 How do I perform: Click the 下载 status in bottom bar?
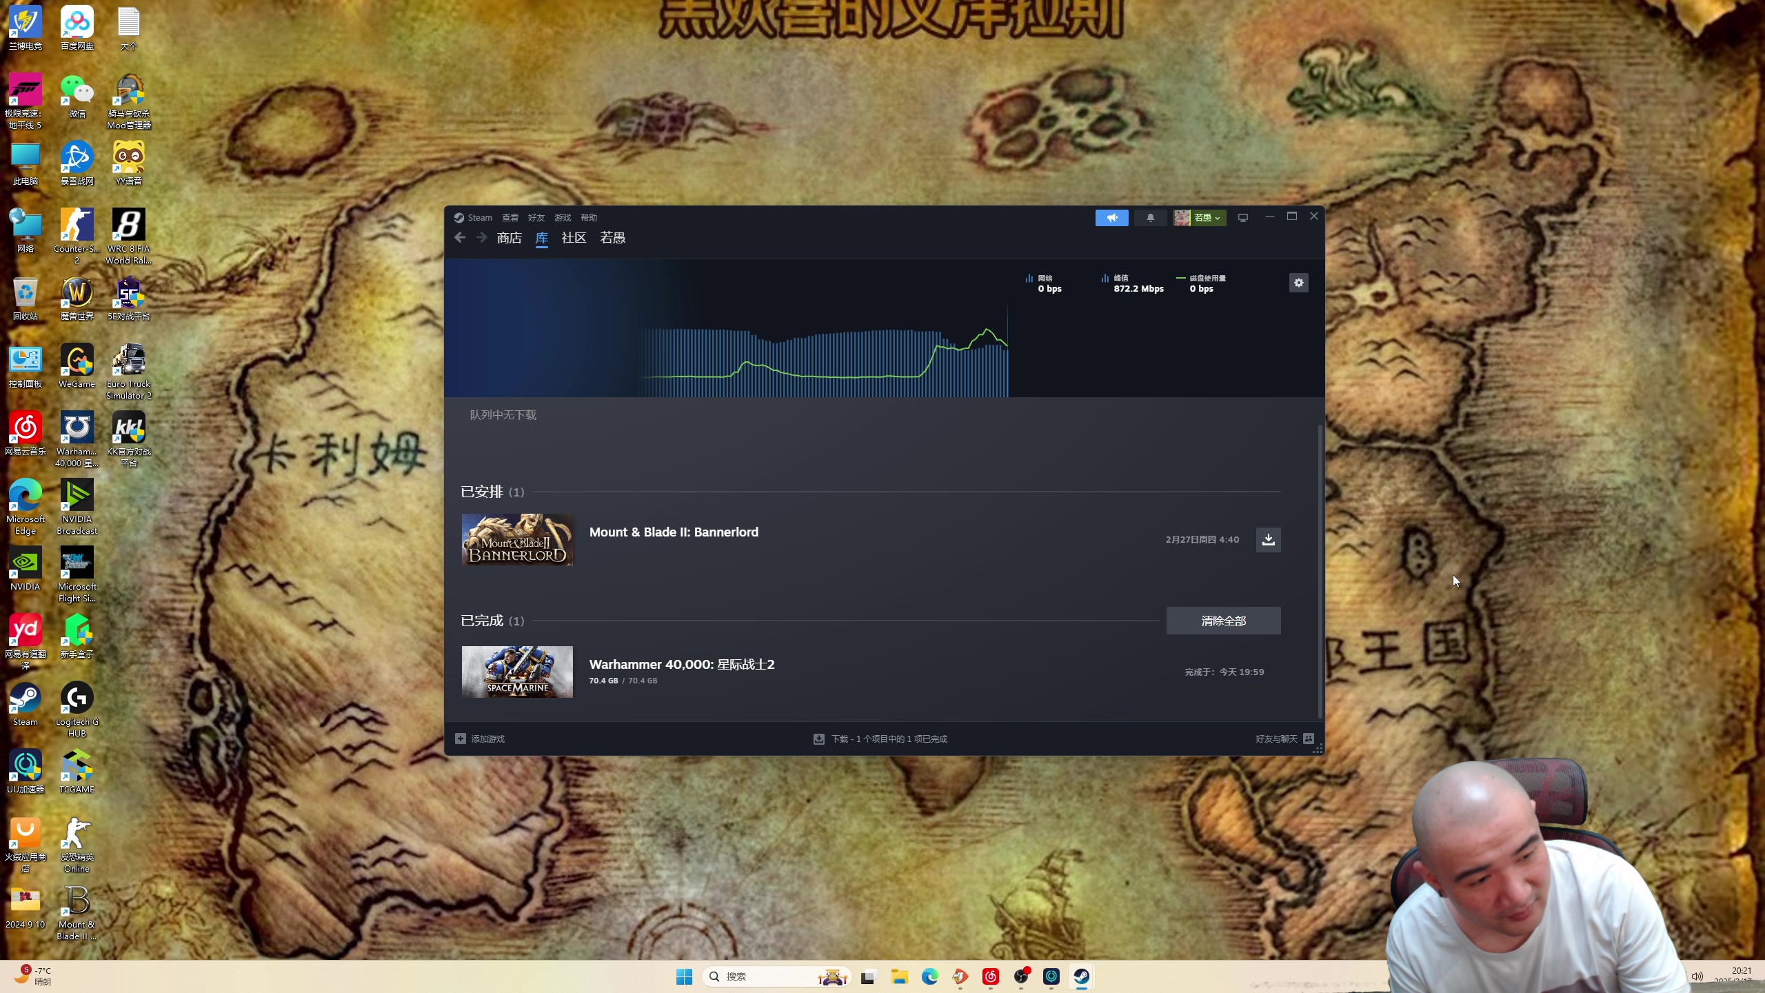(x=880, y=739)
